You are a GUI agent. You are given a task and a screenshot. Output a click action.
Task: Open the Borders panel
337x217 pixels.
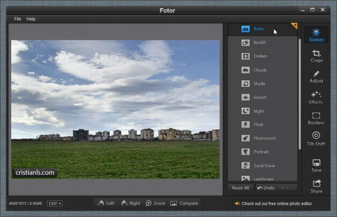point(316,118)
